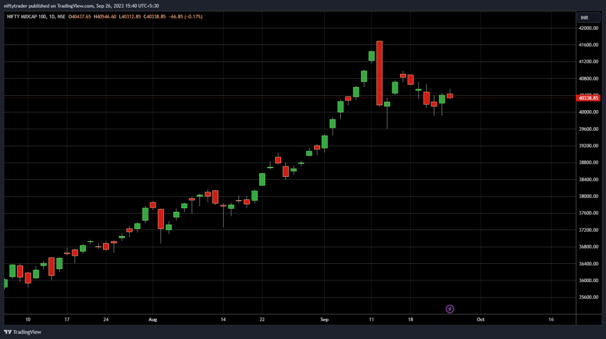Click the 38800.00 price axis label

588,163
